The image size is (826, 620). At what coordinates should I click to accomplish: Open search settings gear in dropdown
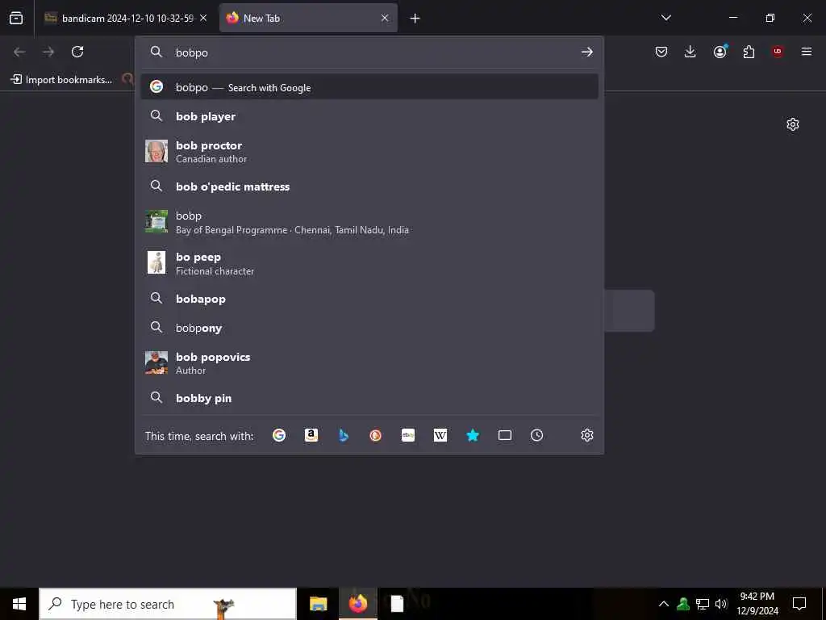587,435
